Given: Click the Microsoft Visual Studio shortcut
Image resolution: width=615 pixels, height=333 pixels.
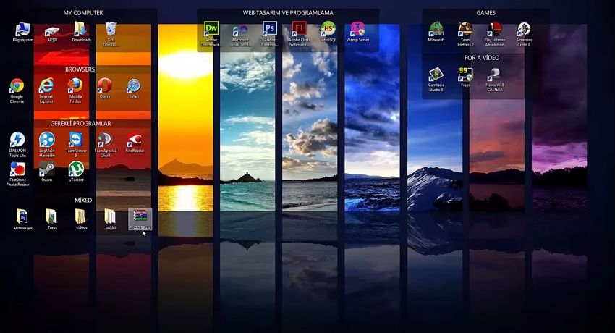Looking at the screenshot, I should click(x=240, y=30).
